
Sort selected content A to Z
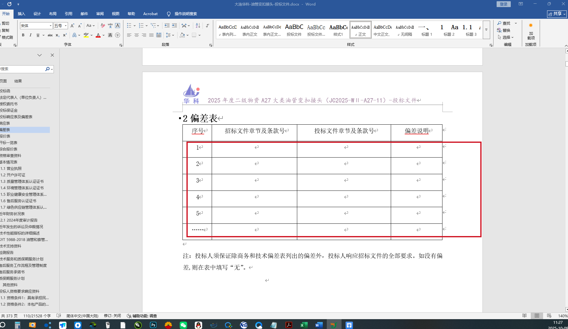click(x=198, y=26)
